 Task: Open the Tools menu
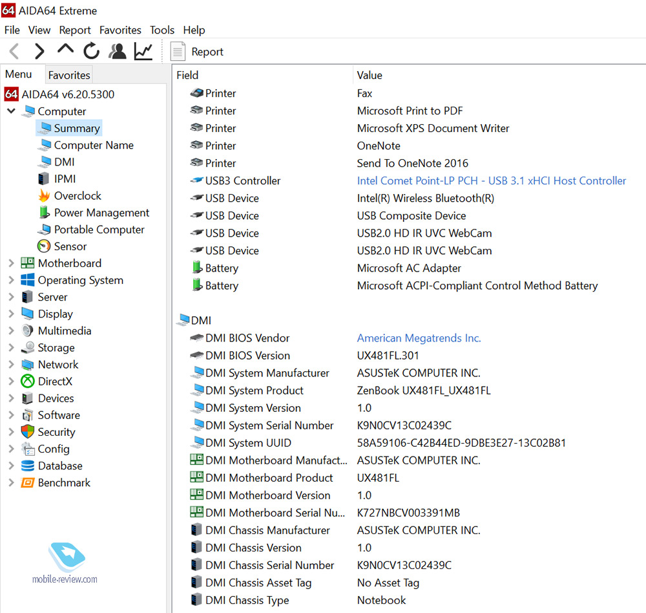click(x=162, y=30)
